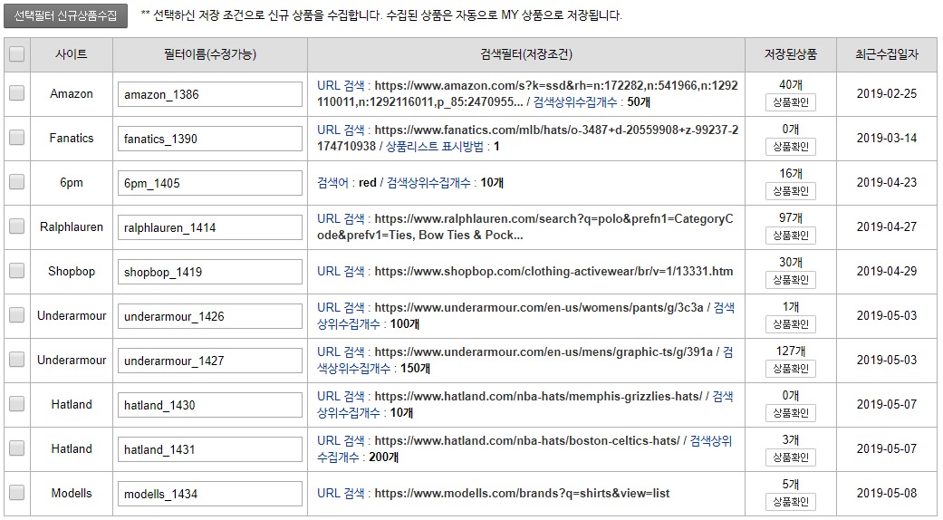Open the Shopbop clothing-activewear URL filter
The width and height of the screenshot is (943, 520).
pos(525,271)
